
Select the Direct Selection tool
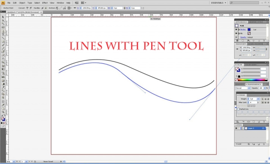click(x=3, y=21)
